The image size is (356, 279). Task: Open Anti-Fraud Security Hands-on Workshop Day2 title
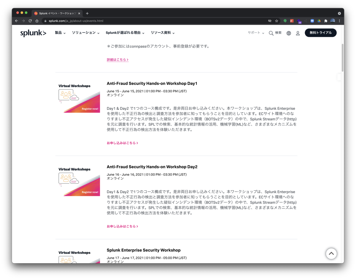click(152, 167)
